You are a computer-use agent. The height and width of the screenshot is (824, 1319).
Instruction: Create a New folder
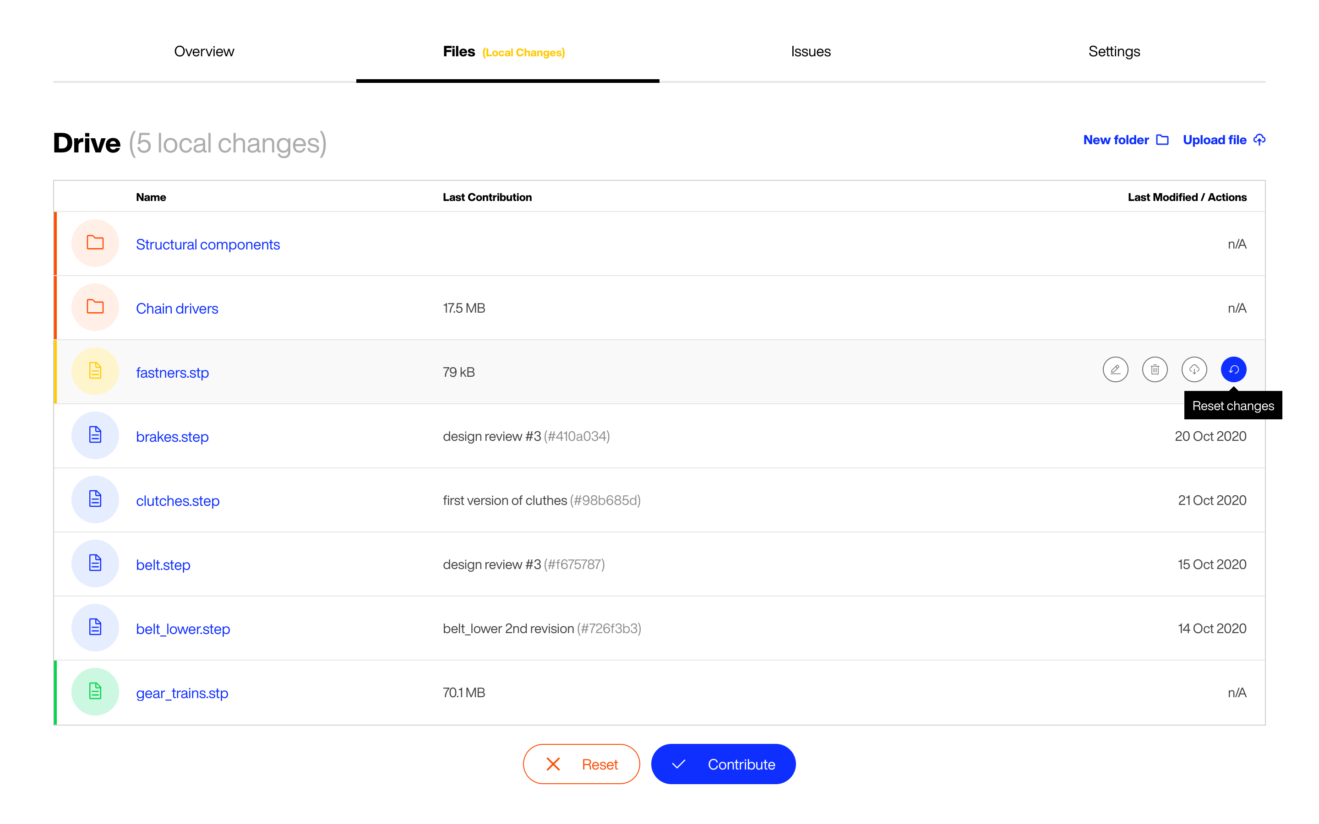(x=1126, y=140)
